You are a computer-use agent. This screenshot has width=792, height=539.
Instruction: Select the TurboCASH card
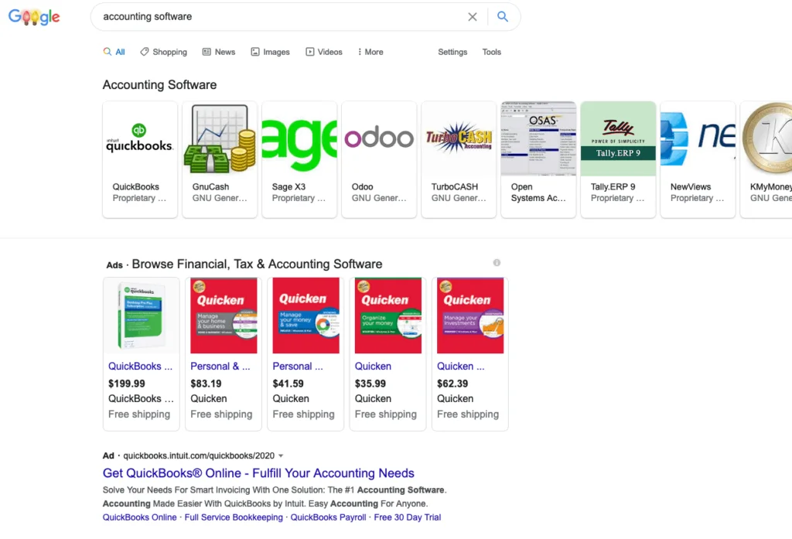[x=459, y=159]
